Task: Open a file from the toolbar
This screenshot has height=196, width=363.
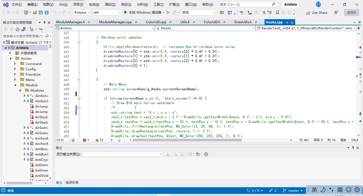Action: pos(35,12)
